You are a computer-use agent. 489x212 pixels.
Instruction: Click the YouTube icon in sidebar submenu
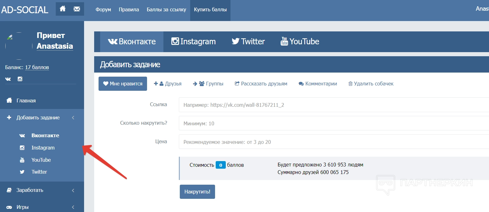pos(22,160)
